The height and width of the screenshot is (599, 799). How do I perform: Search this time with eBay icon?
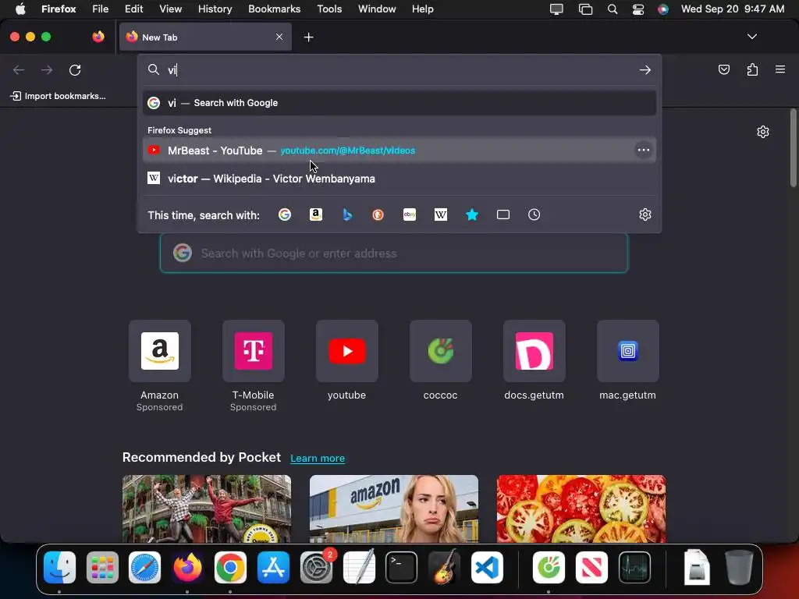click(410, 215)
